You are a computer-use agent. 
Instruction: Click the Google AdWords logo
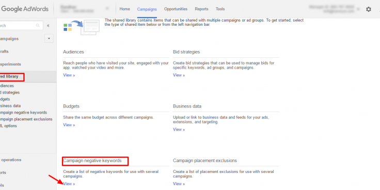(24, 9)
